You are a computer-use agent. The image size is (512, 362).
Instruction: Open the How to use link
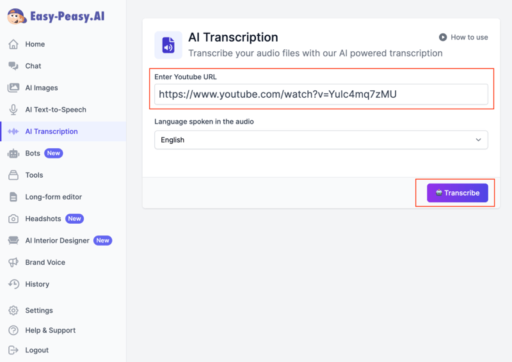pyautogui.click(x=463, y=37)
